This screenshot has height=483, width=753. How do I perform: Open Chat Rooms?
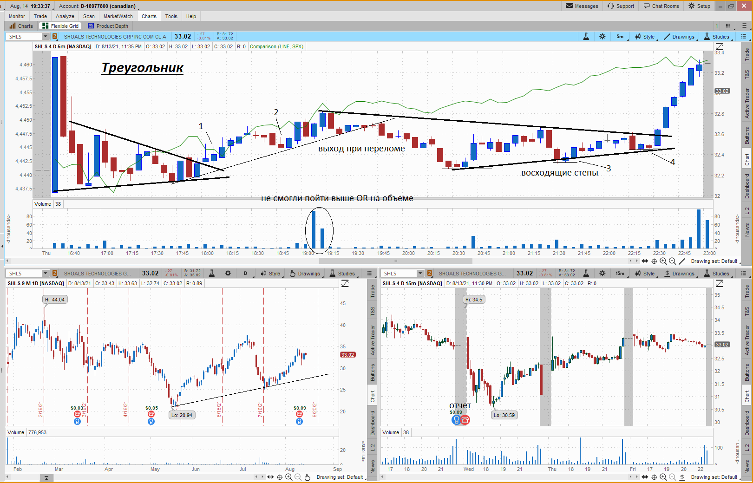coord(661,6)
